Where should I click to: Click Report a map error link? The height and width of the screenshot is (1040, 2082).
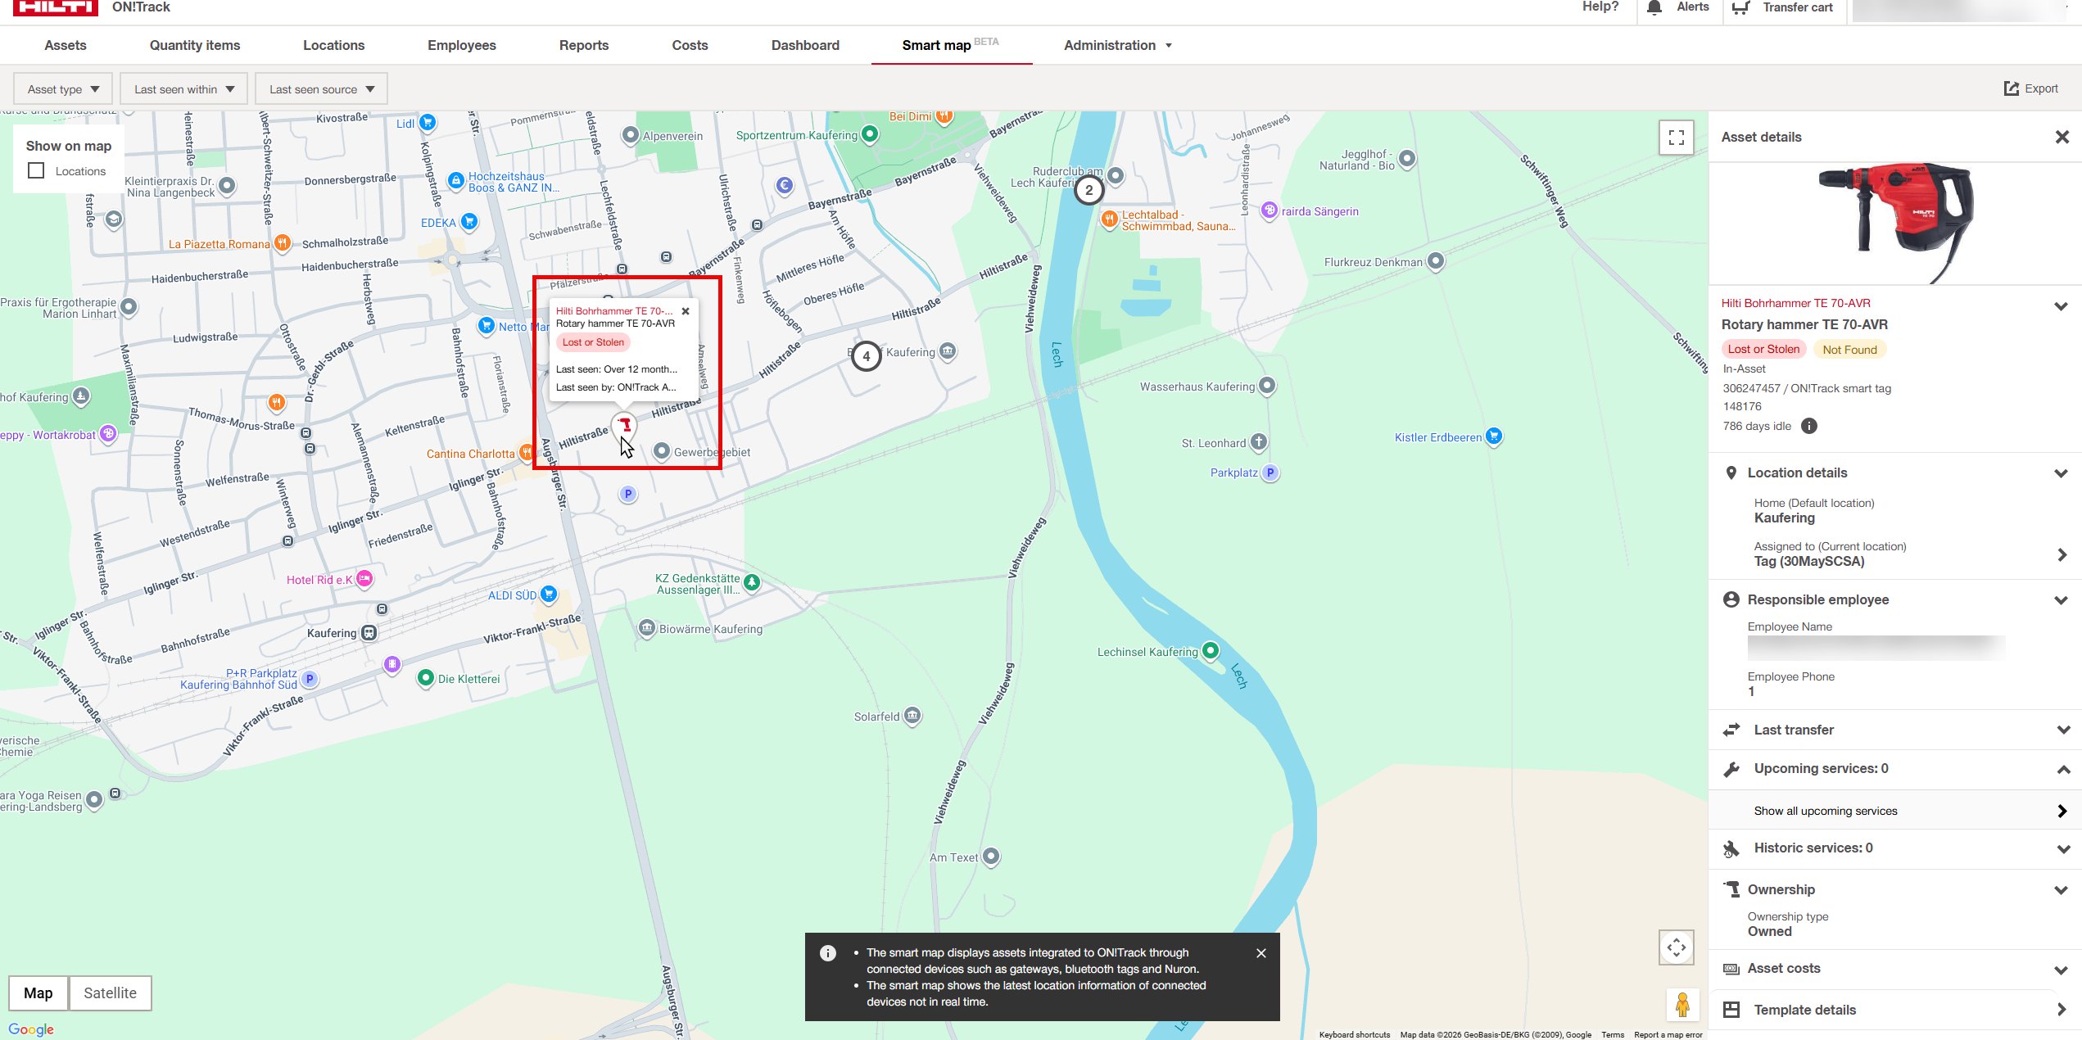tap(1668, 1035)
